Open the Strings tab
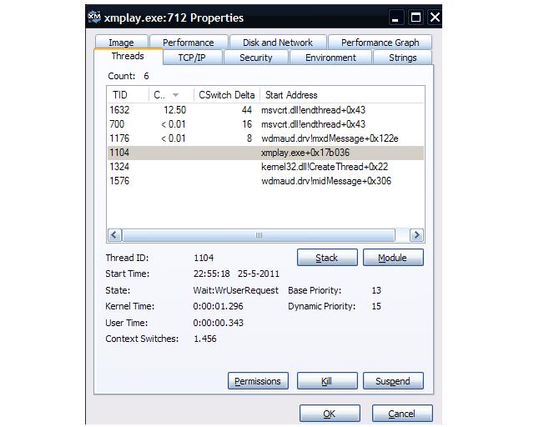The image size is (534, 427). (x=402, y=58)
